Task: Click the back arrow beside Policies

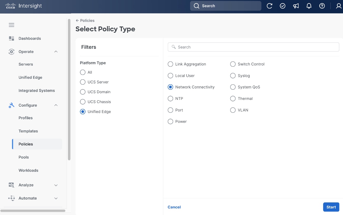Action: pos(77,20)
